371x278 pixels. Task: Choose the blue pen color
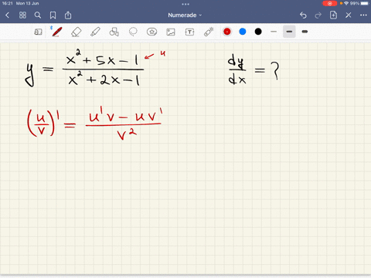(243, 32)
